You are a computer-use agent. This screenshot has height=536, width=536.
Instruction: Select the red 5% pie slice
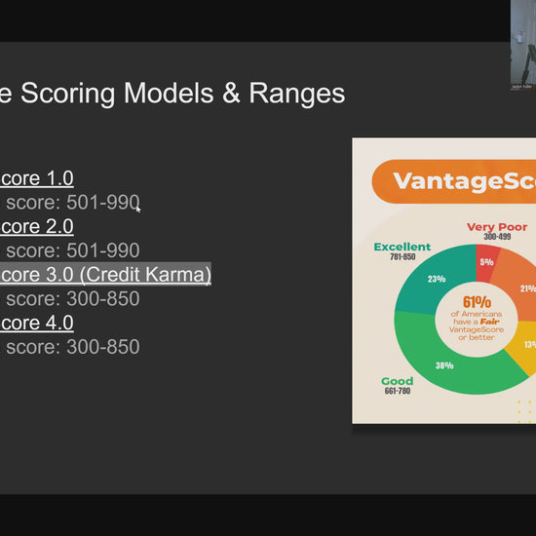click(486, 262)
